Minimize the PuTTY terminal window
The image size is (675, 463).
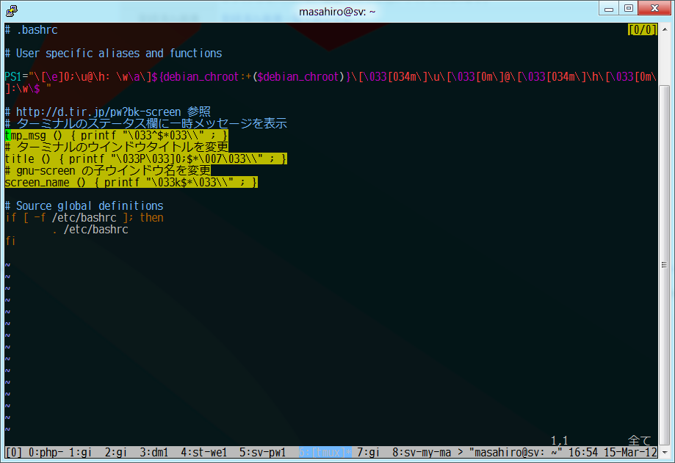pyautogui.click(x=609, y=8)
